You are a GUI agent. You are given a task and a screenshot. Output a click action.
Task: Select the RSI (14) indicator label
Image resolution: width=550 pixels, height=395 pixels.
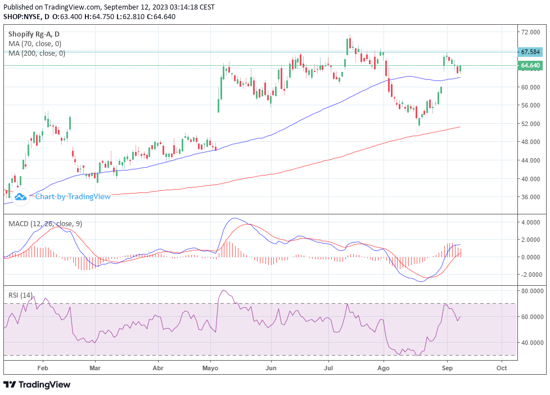coord(20,295)
